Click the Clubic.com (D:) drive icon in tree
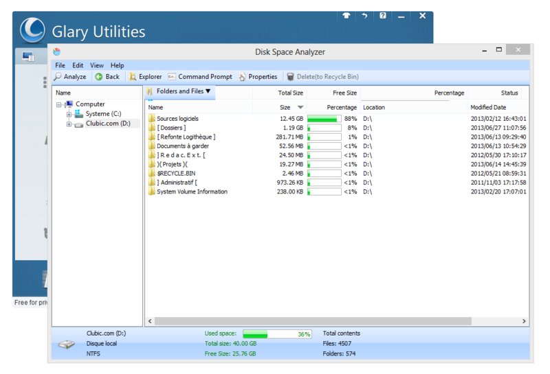The image size is (550, 374). click(79, 124)
